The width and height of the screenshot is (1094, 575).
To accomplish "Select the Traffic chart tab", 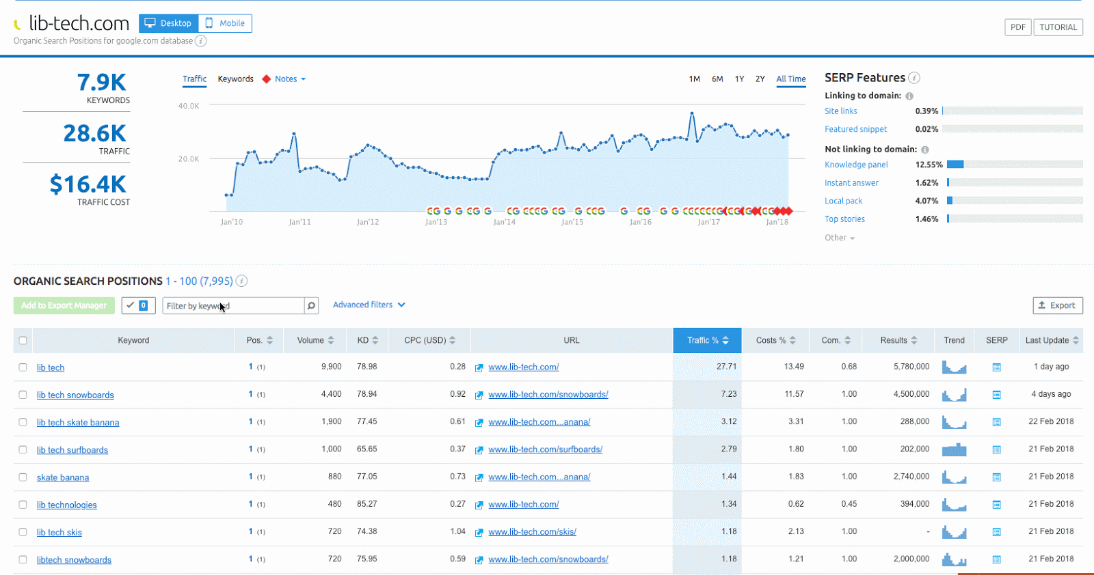I will click(194, 79).
